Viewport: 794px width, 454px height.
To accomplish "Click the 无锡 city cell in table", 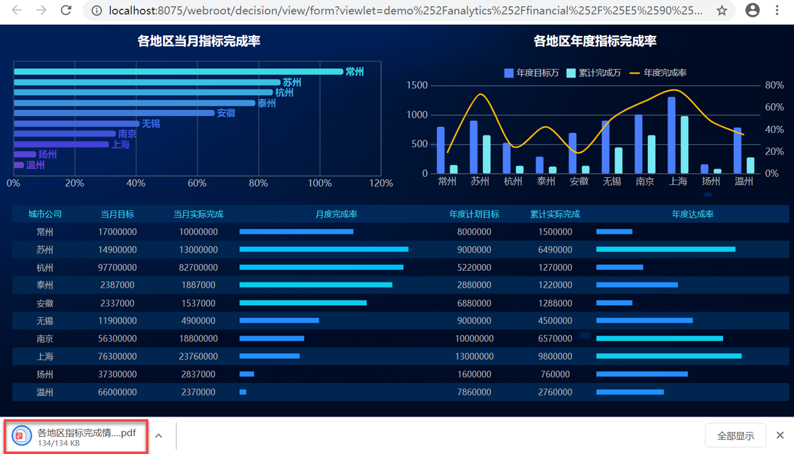I will point(45,321).
